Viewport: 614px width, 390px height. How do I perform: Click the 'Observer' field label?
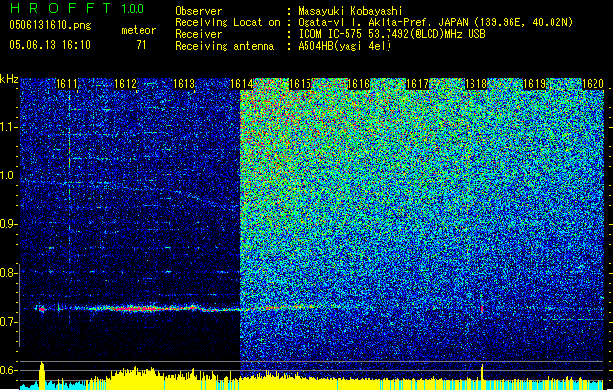point(198,11)
